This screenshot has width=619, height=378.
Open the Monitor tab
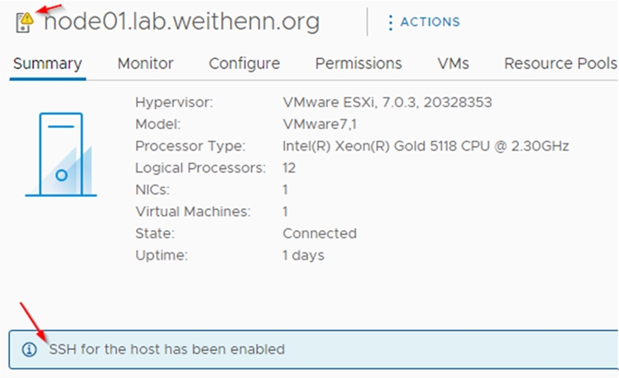[146, 63]
